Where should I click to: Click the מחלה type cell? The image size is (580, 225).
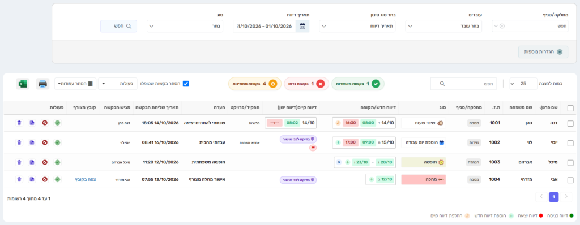tap(424, 180)
